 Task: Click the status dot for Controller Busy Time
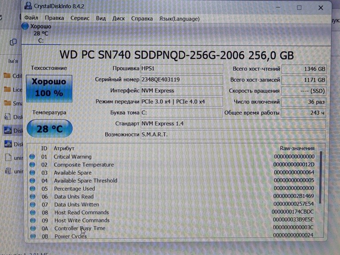33,228
